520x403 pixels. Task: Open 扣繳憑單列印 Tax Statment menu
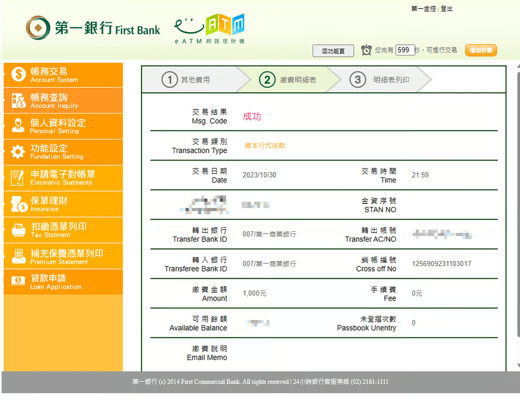63,230
